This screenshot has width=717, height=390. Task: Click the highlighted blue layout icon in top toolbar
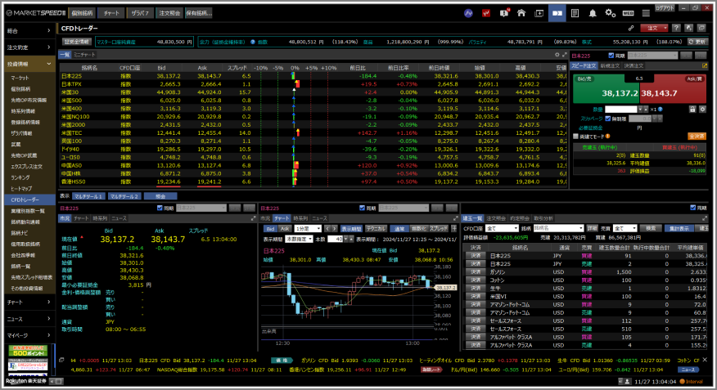pyautogui.click(x=557, y=13)
